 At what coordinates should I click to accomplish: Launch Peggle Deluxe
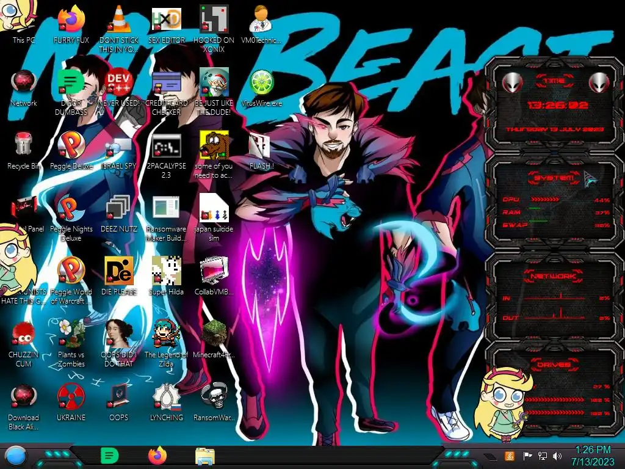click(71, 151)
